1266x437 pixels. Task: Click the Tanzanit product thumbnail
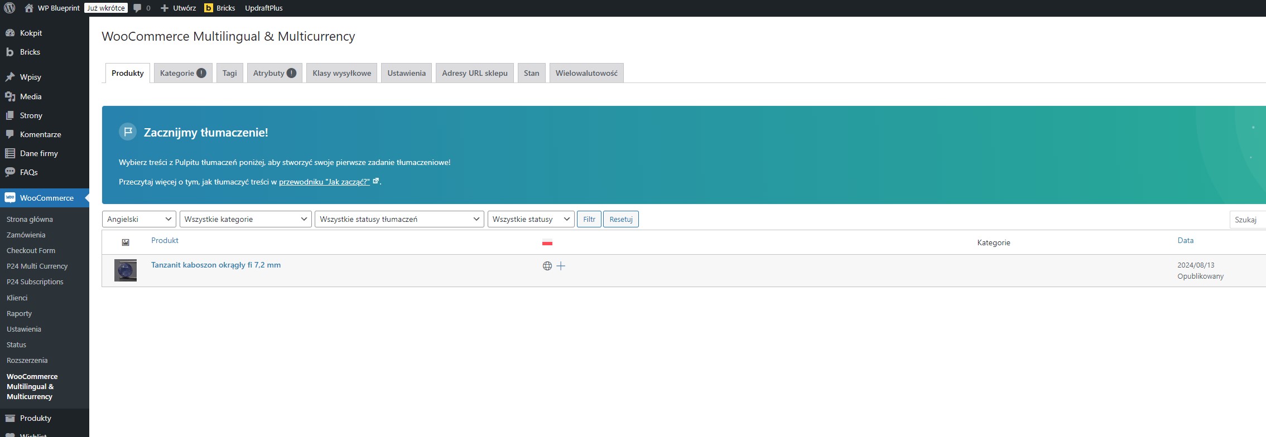(126, 270)
